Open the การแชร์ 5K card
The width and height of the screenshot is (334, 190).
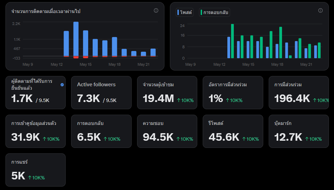pyautogui.click(x=36, y=170)
